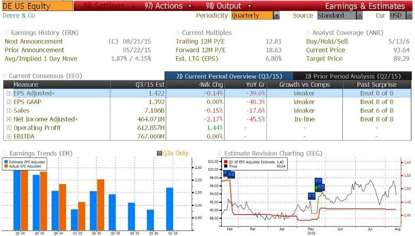Click the Past Surprise column header
The width and height of the screenshot is (415, 236).
(x=376, y=85)
